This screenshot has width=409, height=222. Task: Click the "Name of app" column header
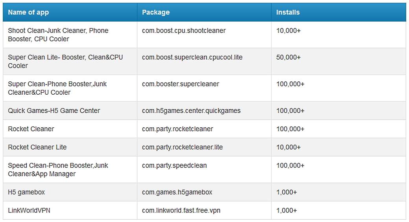coord(28,12)
